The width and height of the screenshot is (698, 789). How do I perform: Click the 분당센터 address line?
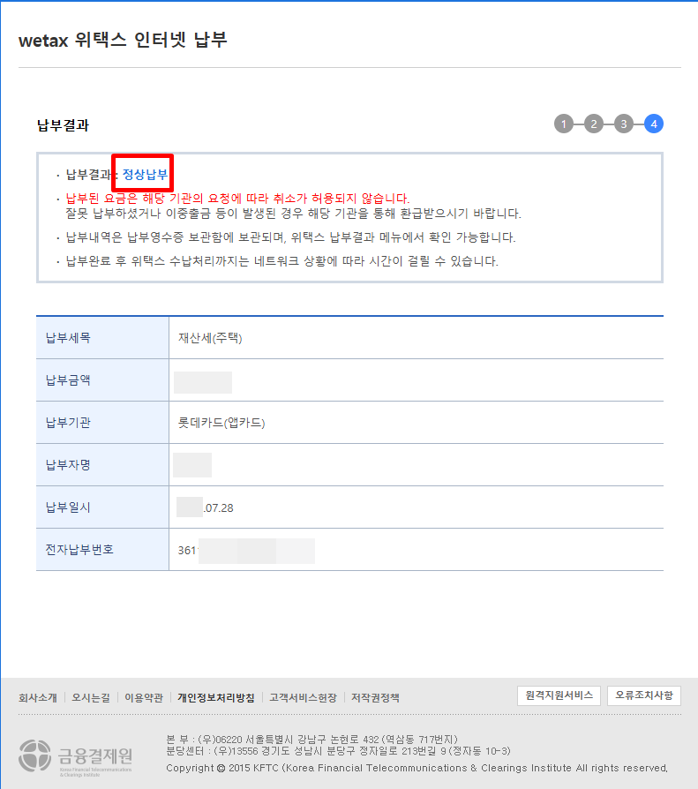click(338, 751)
